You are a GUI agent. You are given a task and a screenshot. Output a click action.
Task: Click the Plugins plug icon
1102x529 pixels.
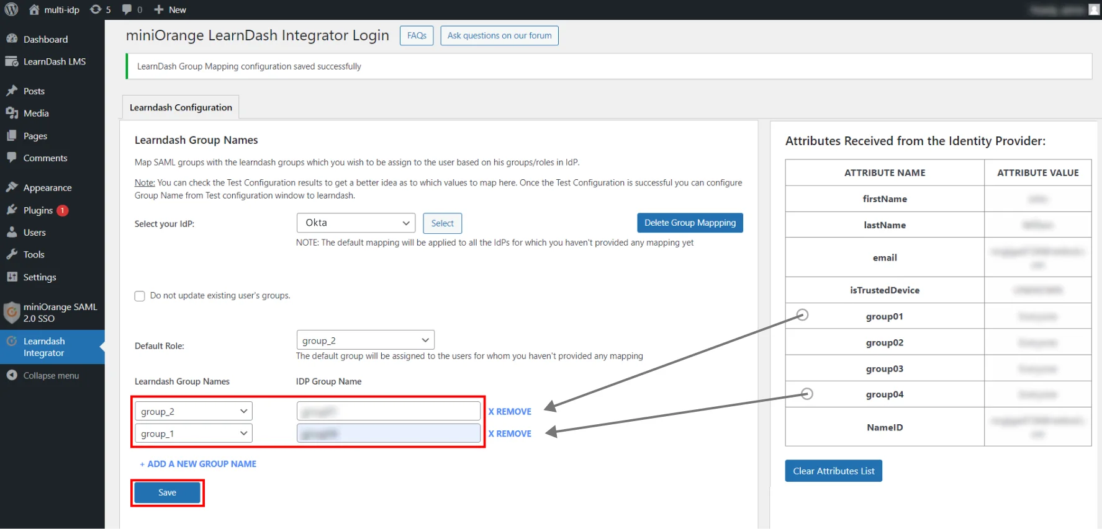[x=12, y=210]
